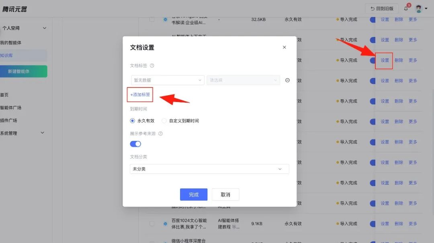Click the minus icon to remove the tag row
Viewport: 434px width, 243px height.
coord(288,80)
